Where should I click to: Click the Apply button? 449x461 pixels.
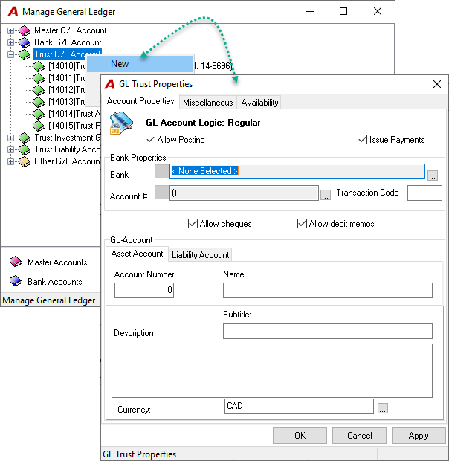point(419,435)
